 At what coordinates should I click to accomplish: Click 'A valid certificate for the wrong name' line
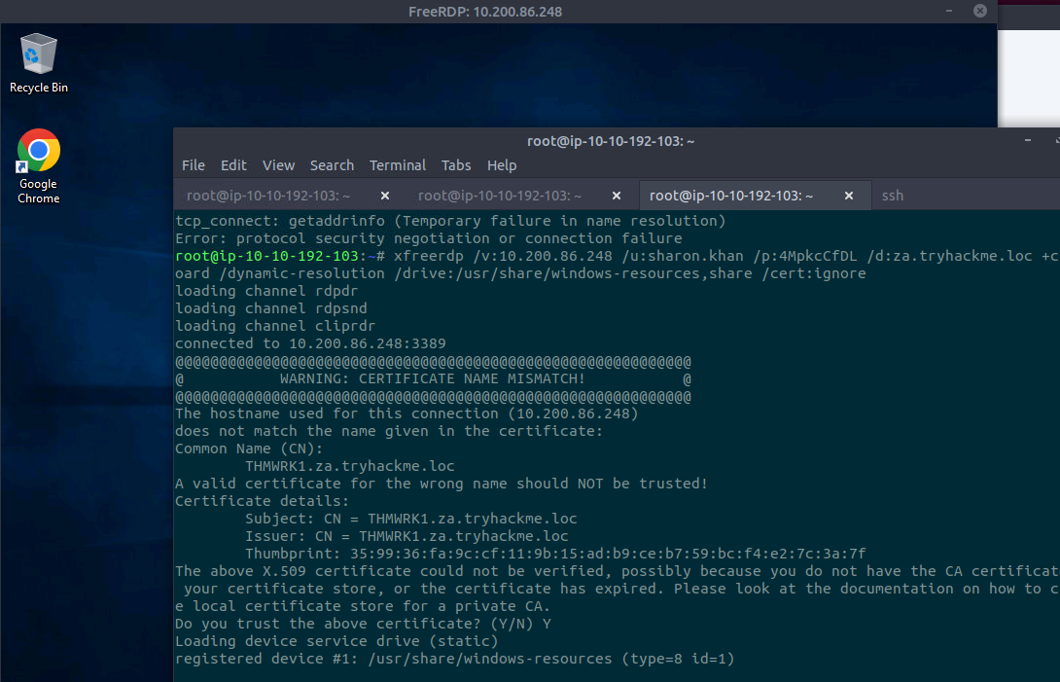coord(442,484)
